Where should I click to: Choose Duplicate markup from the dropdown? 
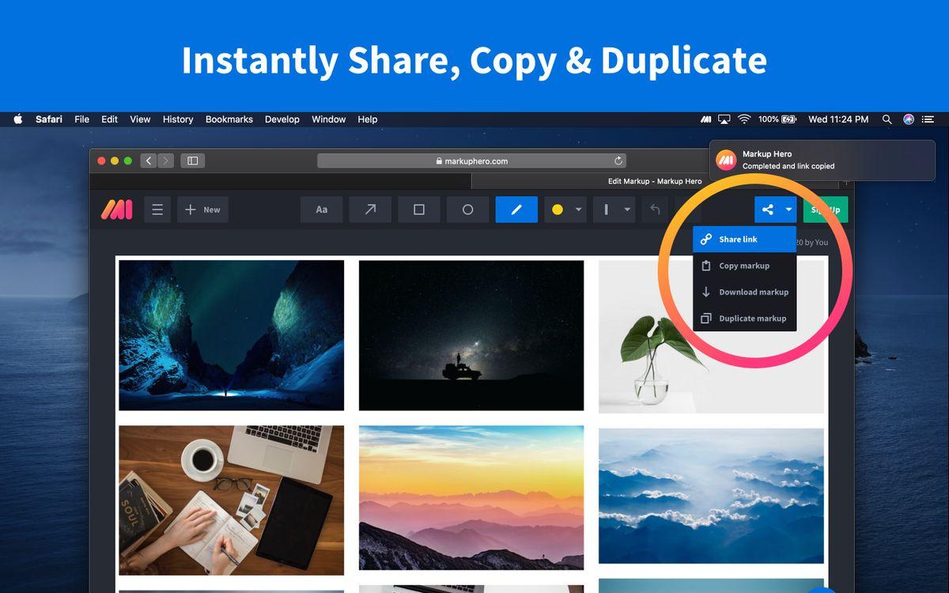pyautogui.click(x=745, y=319)
